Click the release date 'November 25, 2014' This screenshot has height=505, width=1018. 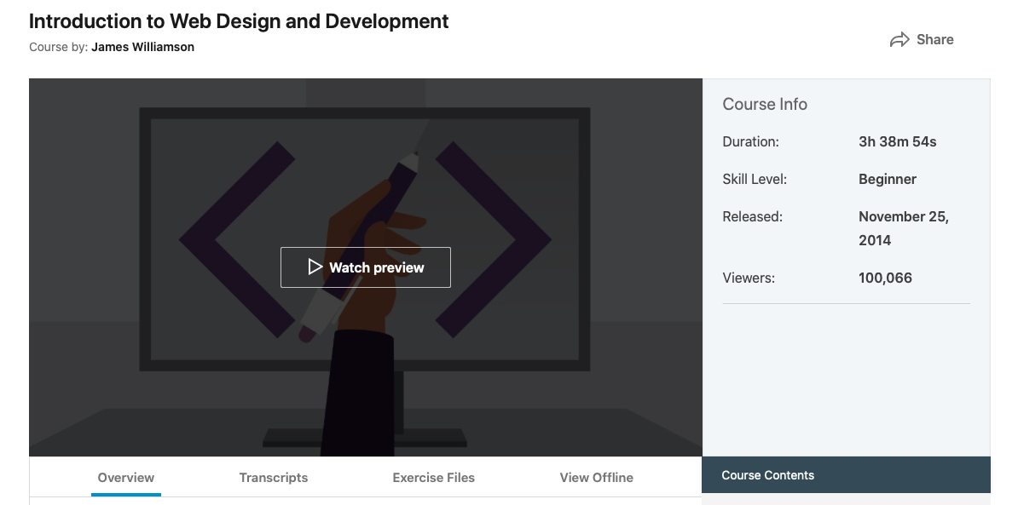coord(904,229)
